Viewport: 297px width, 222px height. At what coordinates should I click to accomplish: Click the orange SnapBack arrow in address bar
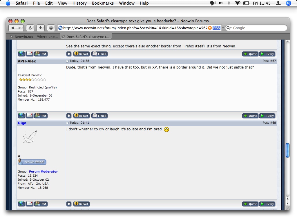[210, 28]
